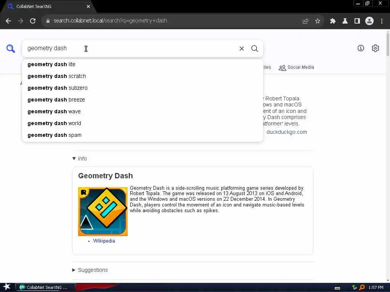Expand the Suggestions section

tap(90, 270)
